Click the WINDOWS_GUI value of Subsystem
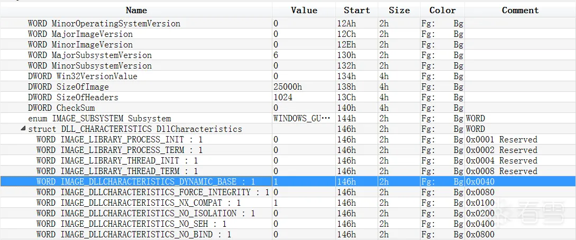 (301, 118)
